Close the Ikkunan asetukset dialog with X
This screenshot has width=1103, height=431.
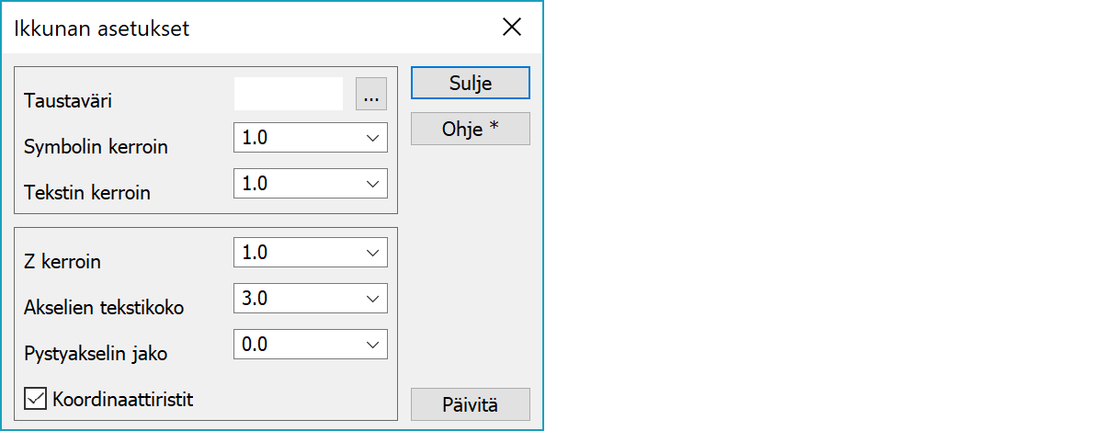[x=512, y=28]
